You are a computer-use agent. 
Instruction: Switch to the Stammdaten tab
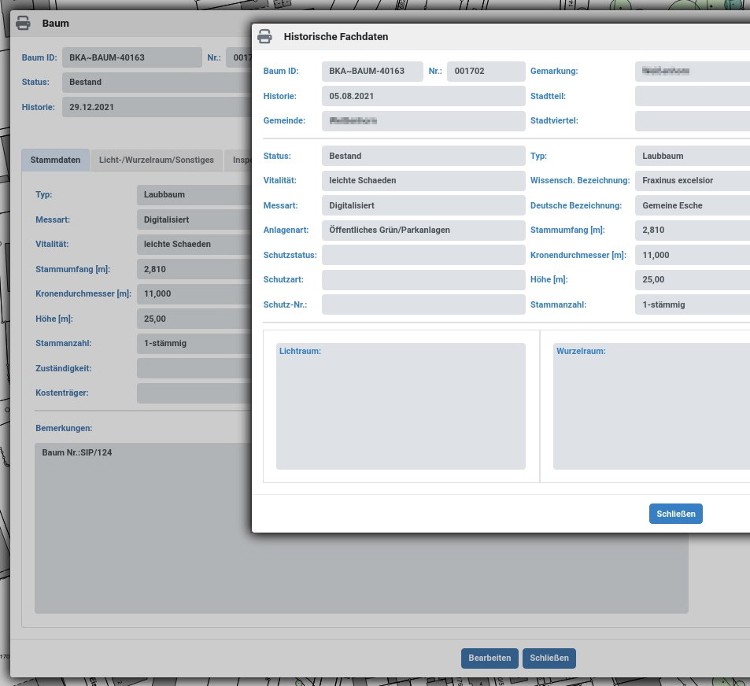click(x=55, y=160)
